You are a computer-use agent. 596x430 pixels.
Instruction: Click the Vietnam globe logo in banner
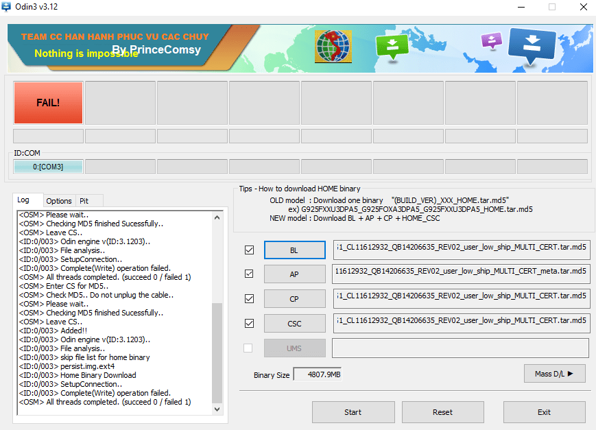[333, 47]
